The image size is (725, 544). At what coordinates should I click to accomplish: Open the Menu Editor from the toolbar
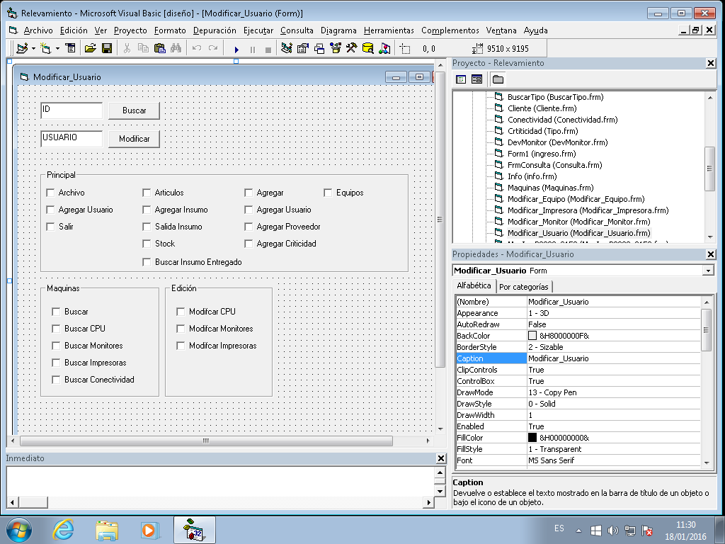click(70, 48)
